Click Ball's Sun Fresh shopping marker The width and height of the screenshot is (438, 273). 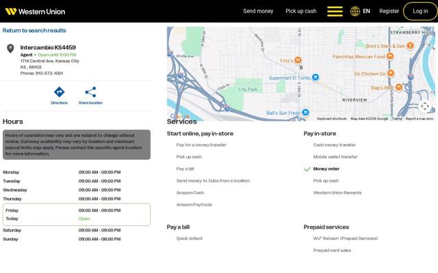pos(305,112)
